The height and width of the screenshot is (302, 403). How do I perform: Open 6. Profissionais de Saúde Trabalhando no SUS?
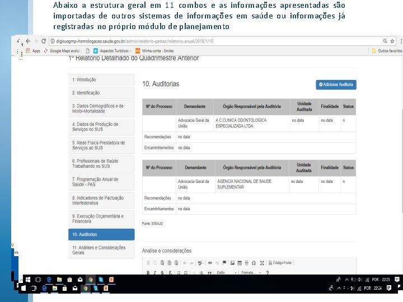(101, 163)
